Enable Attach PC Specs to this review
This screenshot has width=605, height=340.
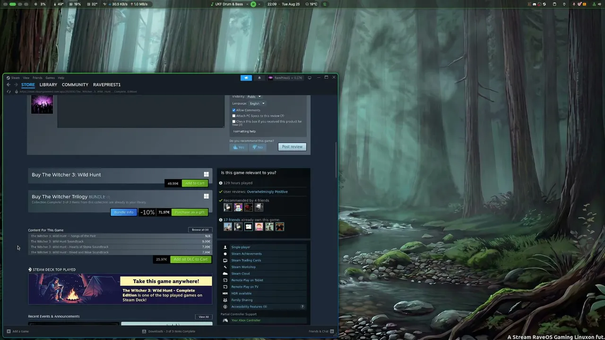pyautogui.click(x=233, y=116)
